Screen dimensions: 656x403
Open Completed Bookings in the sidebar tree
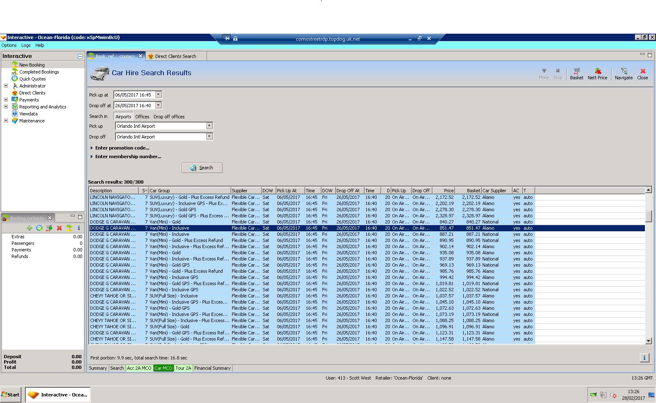pos(39,72)
